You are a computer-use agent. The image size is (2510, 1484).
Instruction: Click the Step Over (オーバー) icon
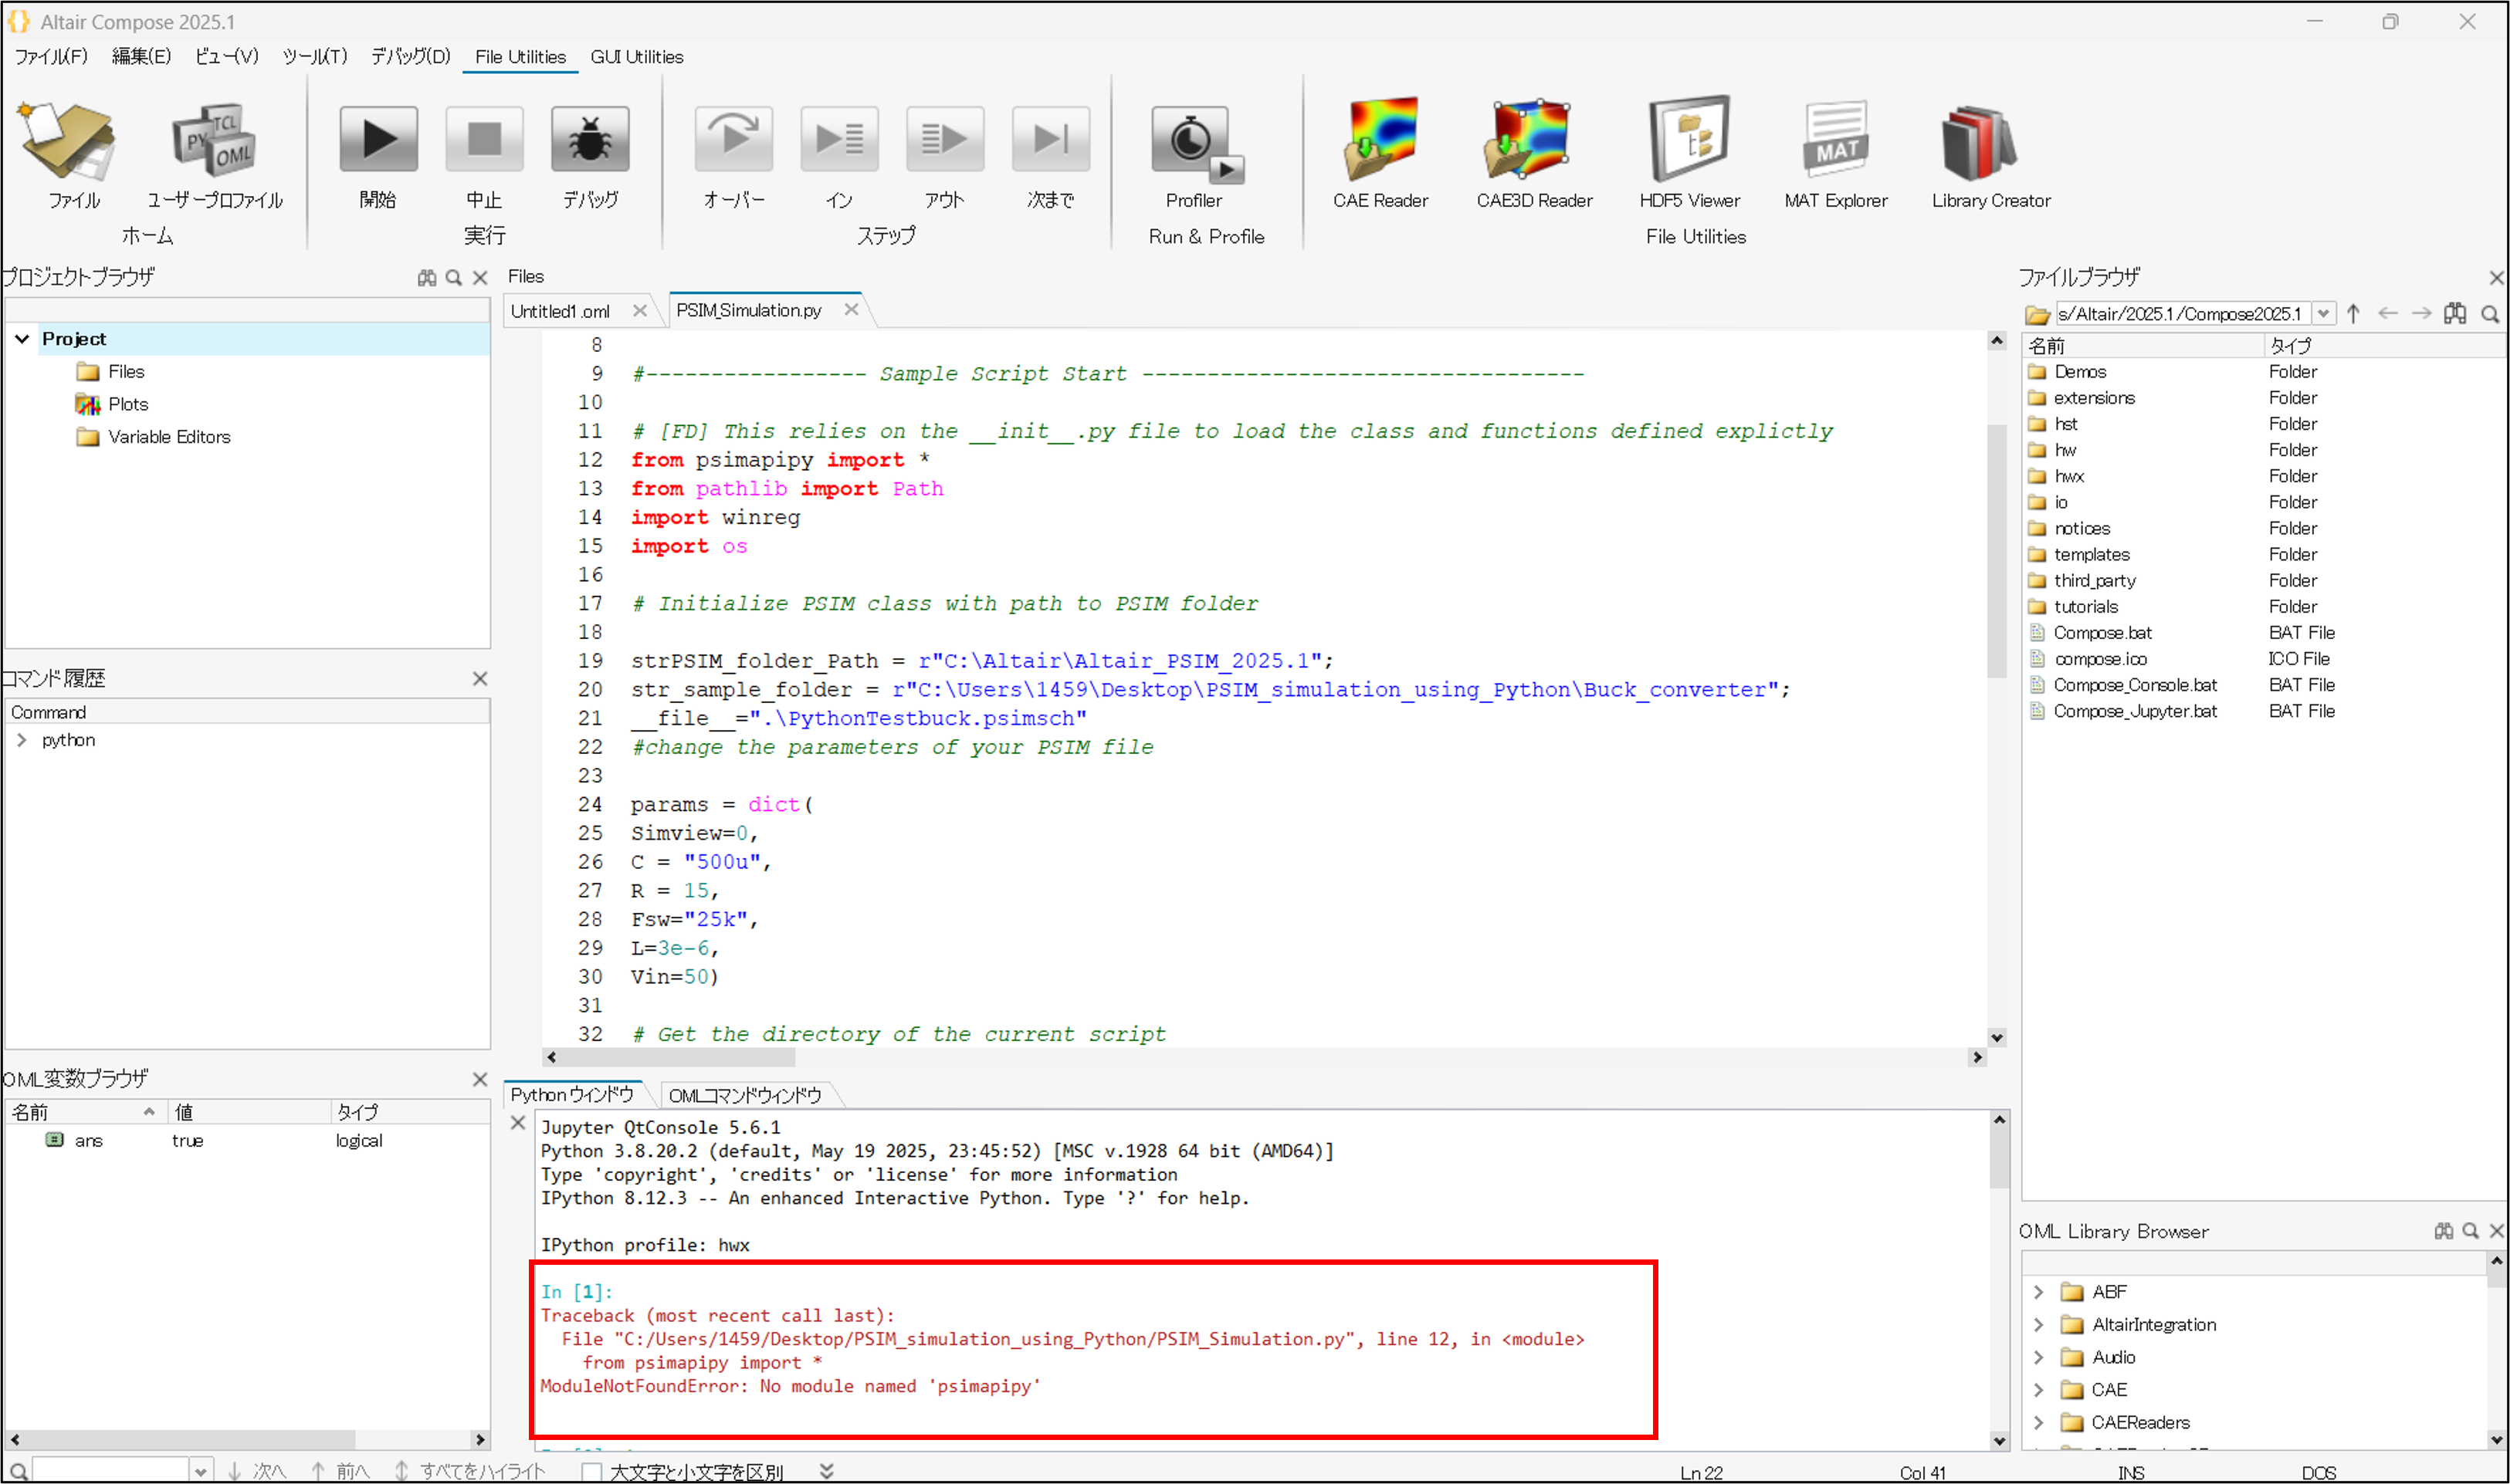point(733,140)
